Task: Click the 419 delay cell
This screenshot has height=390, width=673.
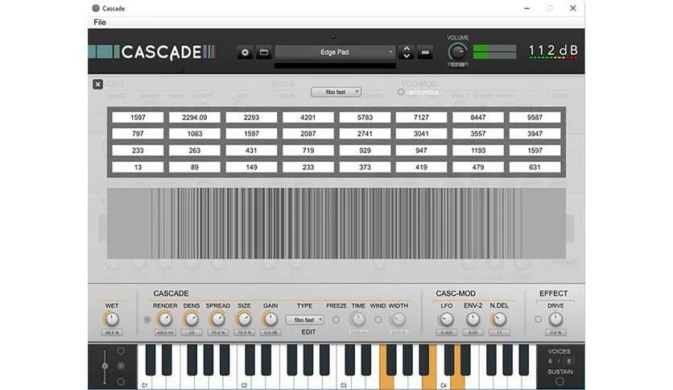Action: pos(422,167)
